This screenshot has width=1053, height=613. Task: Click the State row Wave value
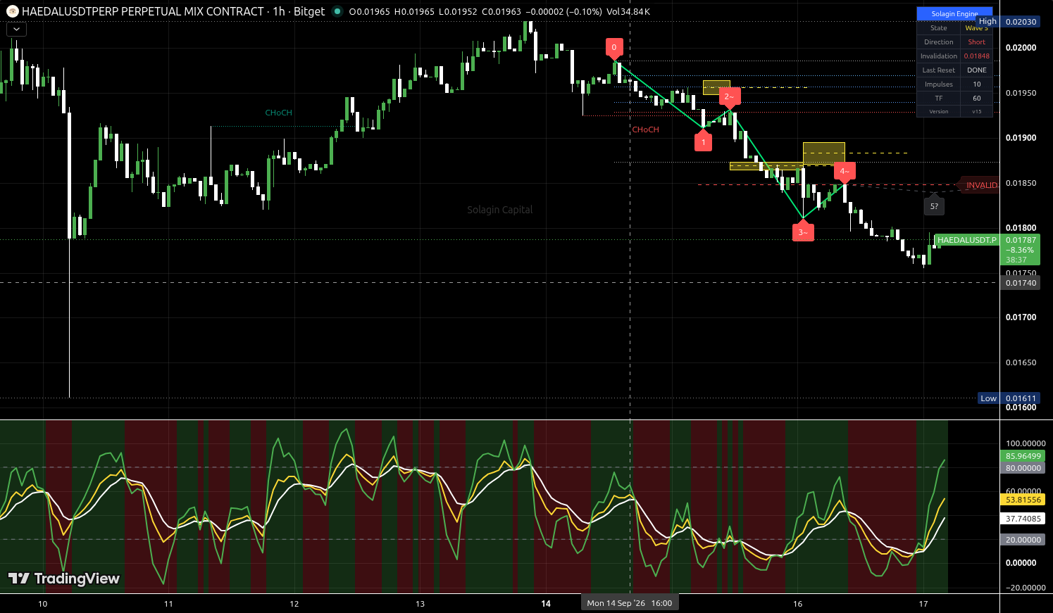pyautogui.click(x=977, y=28)
